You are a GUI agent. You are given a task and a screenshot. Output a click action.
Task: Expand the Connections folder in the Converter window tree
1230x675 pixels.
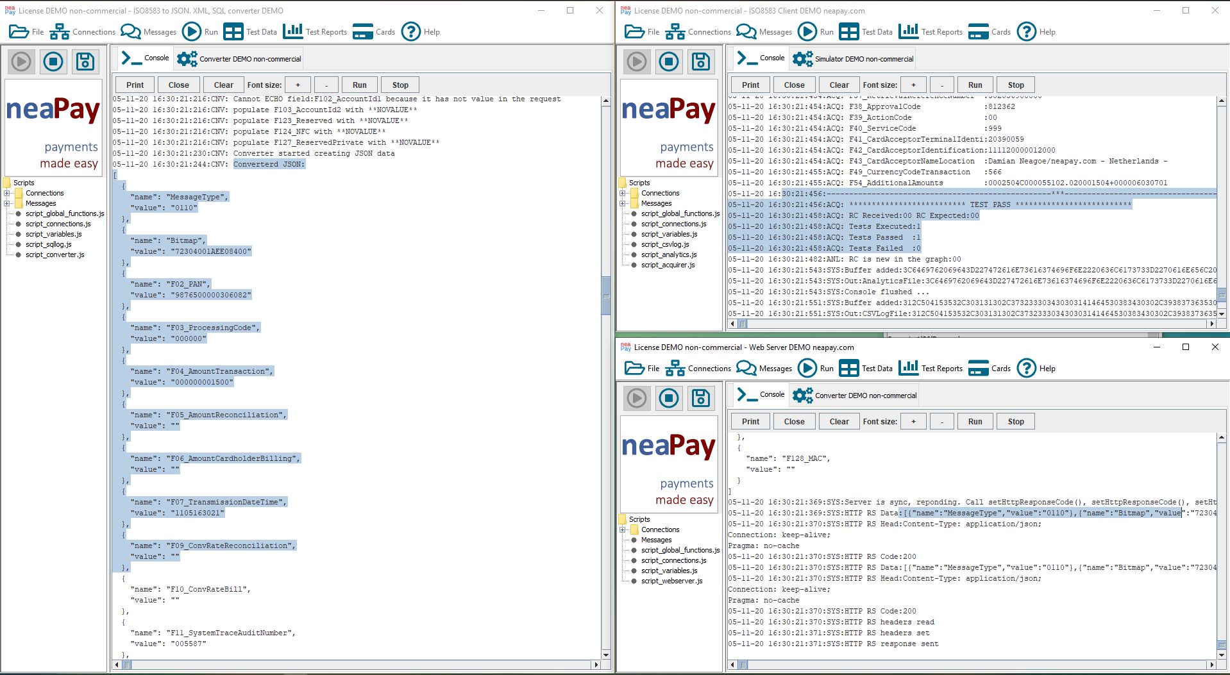7,193
